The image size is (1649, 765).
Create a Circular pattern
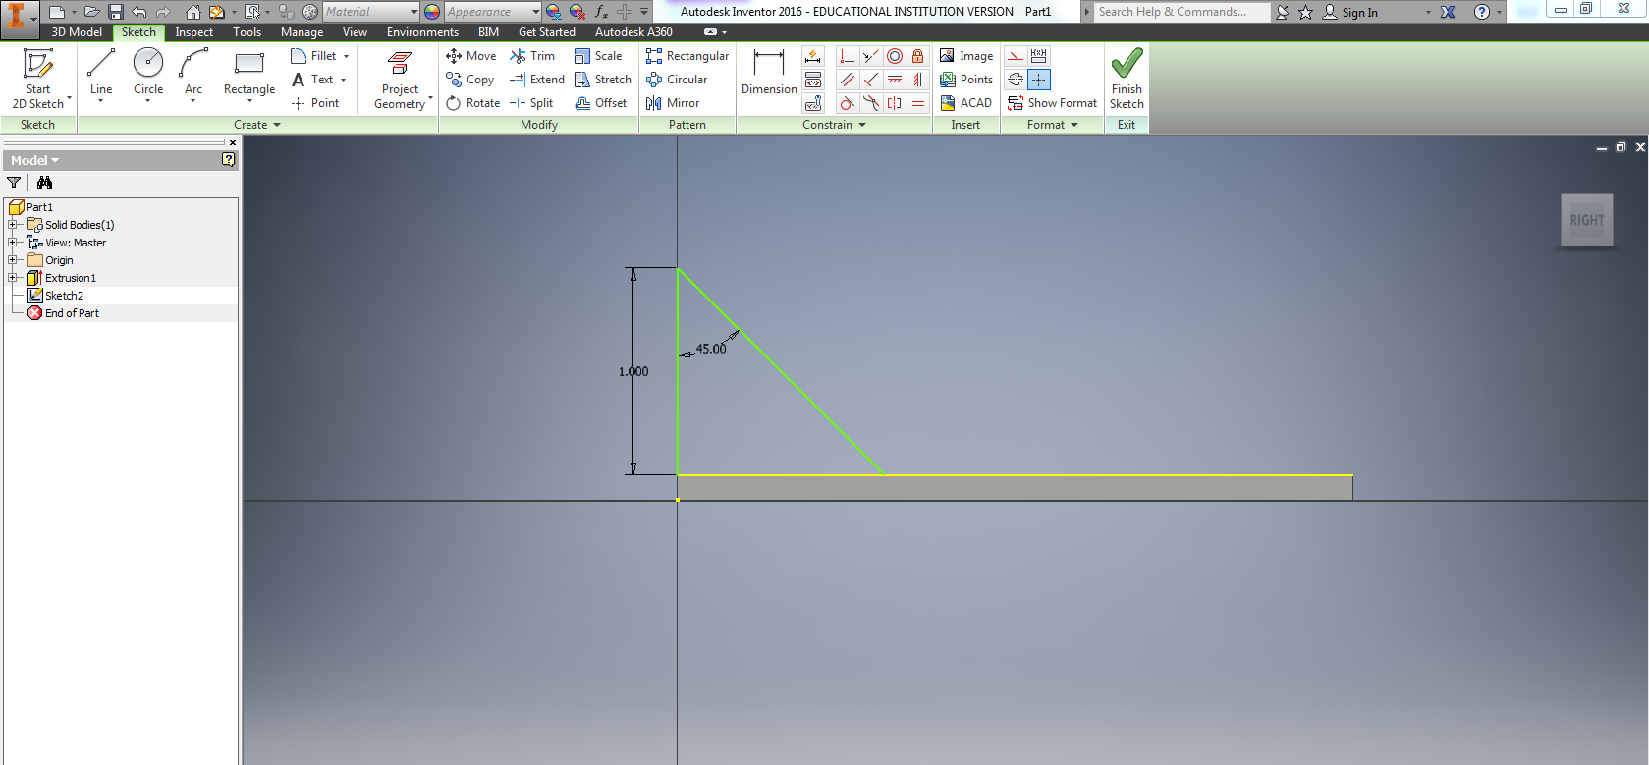[x=677, y=80]
